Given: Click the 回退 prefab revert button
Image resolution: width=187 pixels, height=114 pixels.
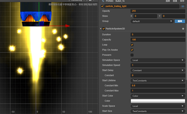Looking at the screenshot, I should coord(175,1).
